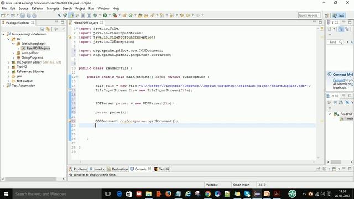This screenshot has width=354, height=199.
Task: Click the Connect link in Mylyn panel
Action: tap(339, 80)
